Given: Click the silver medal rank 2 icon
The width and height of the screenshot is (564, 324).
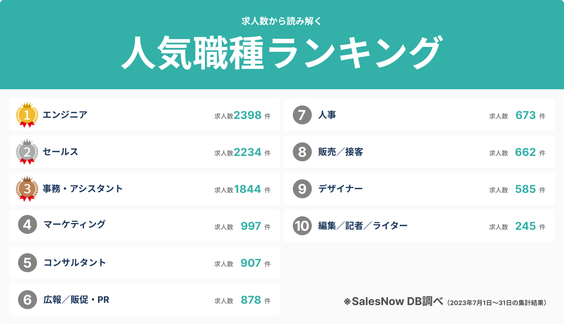Looking at the screenshot, I should point(27,152).
